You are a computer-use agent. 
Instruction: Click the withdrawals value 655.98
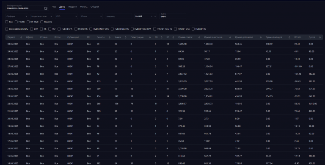click(269, 81)
